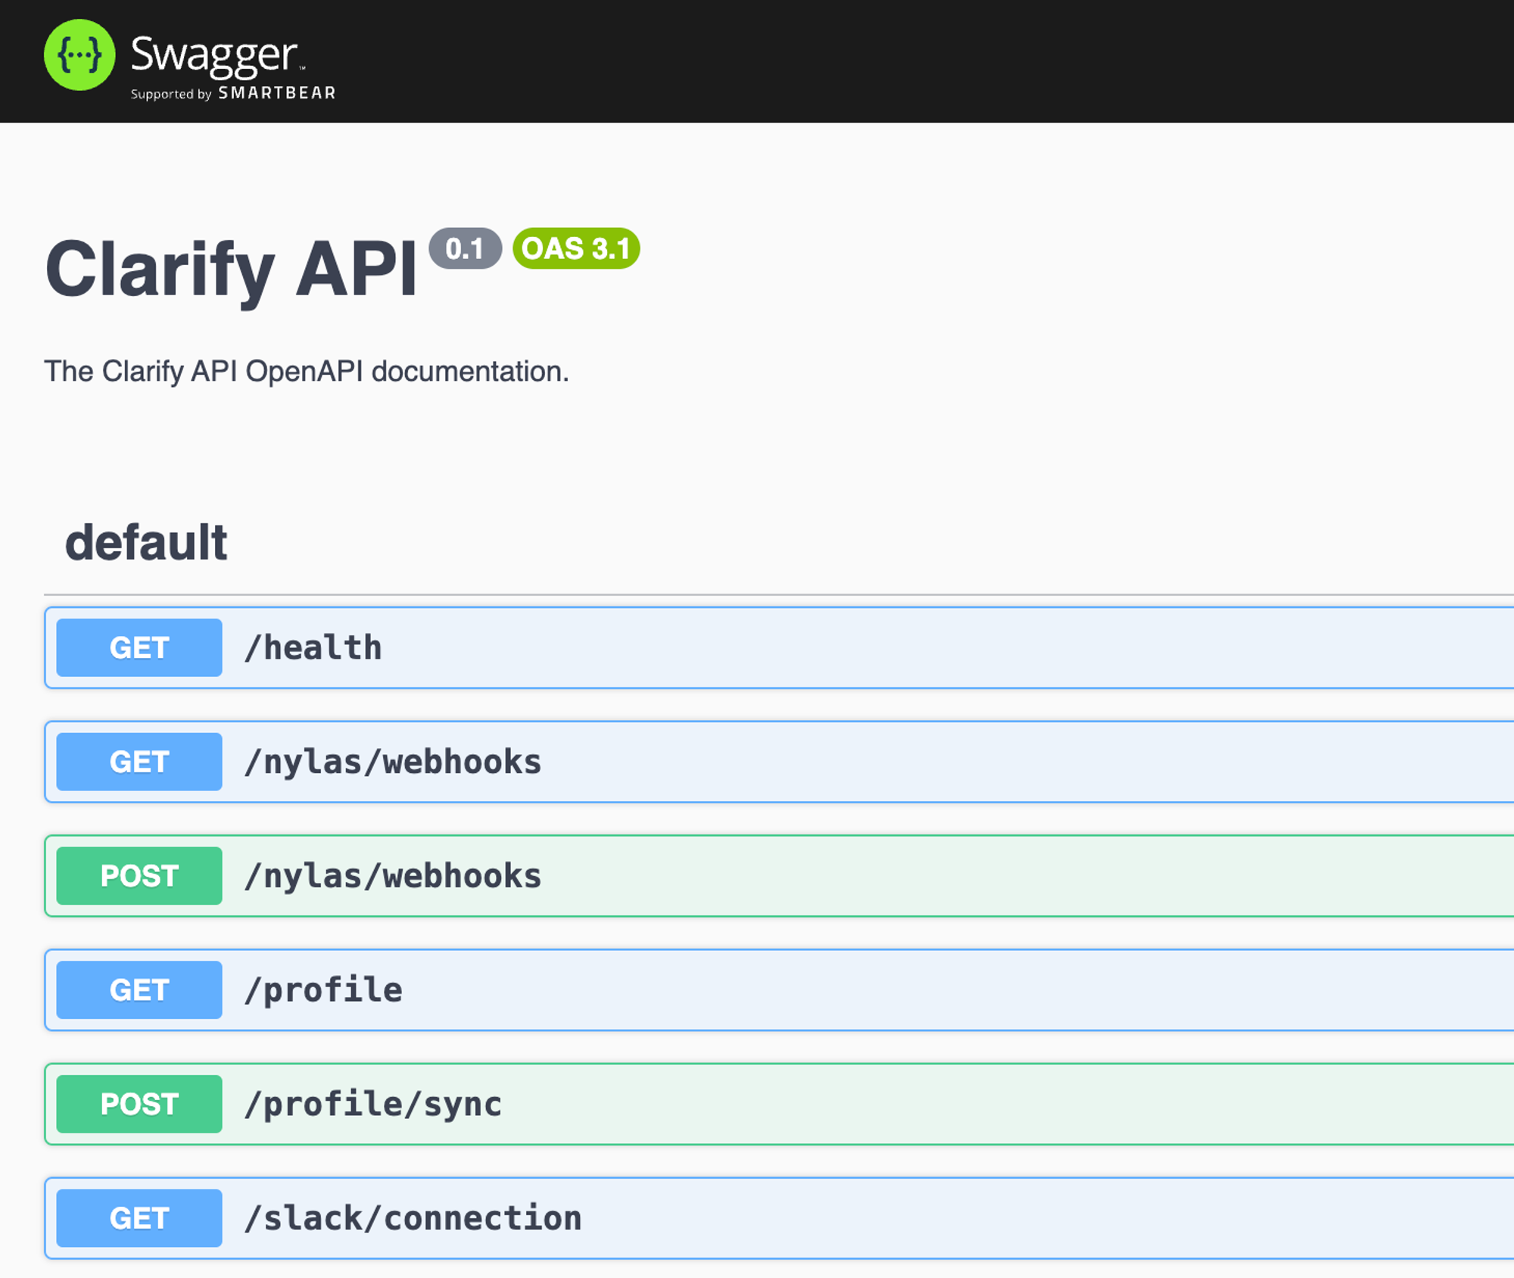Click the green Swagger logo icon

coord(79,55)
